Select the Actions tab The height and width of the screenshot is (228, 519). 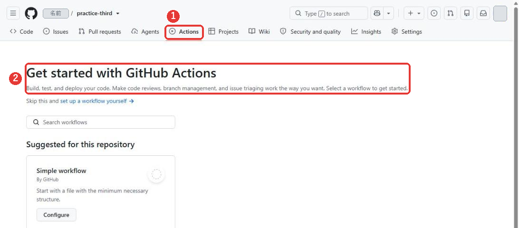pos(184,32)
